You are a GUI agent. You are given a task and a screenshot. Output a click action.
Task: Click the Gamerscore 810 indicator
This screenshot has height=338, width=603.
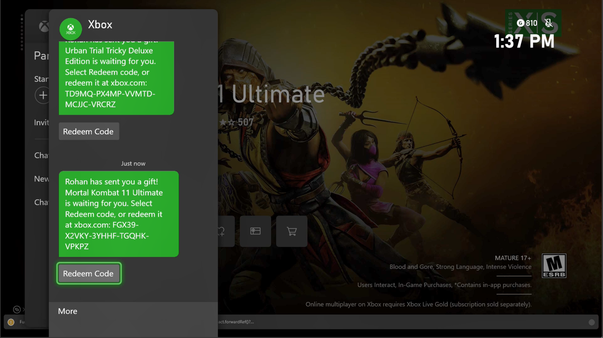click(x=527, y=23)
